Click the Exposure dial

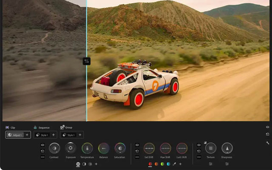pos(71,148)
